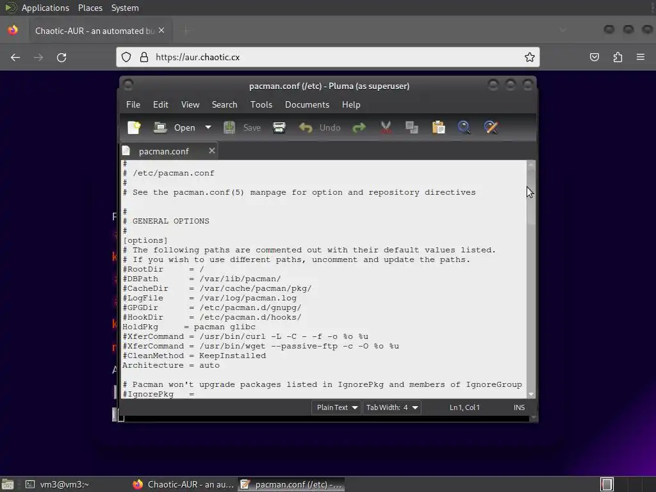
Task: Click the Cut scissors icon
Action: click(386, 127)
